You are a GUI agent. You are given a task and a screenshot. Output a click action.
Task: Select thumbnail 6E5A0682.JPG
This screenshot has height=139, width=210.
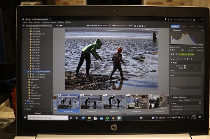tap(137, 103)
